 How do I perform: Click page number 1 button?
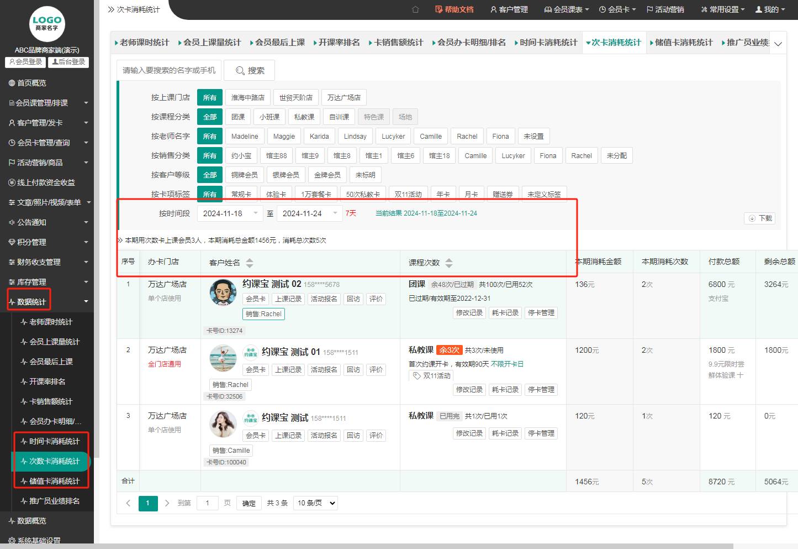coord(148,503)
